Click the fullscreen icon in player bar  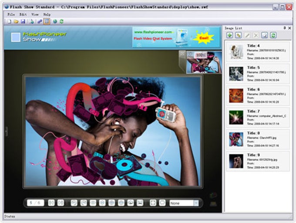point(153,203)
